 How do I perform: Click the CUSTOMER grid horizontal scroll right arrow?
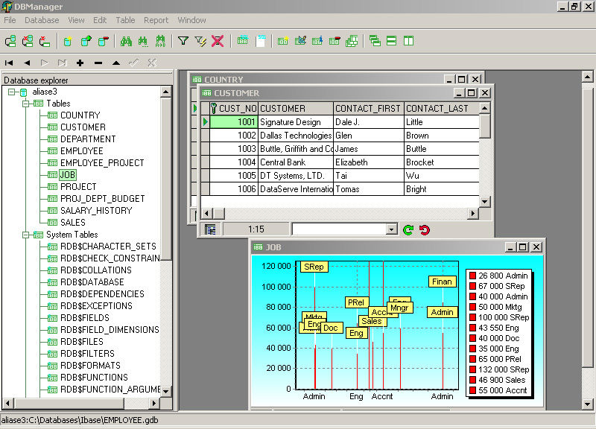pyautogui.click(x=472, y=214)
